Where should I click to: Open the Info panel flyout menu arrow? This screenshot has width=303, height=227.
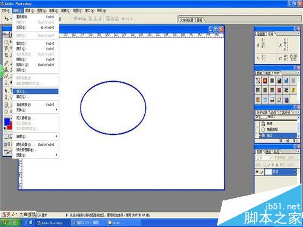tap(298, 33)
